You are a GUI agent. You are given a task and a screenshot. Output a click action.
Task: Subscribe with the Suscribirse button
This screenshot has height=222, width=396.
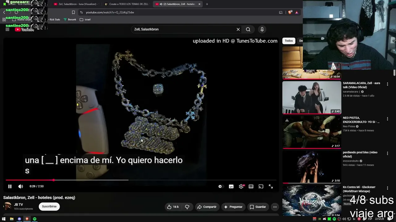pos(49,207)
